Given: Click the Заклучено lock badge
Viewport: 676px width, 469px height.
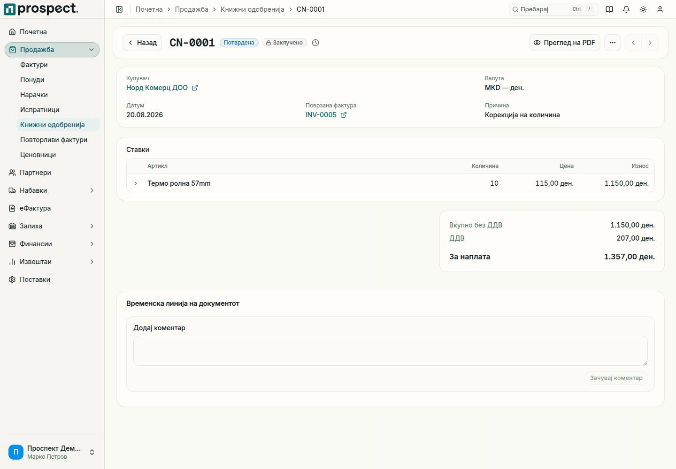Looking at the screenshot, I should [x=284, y=43].
